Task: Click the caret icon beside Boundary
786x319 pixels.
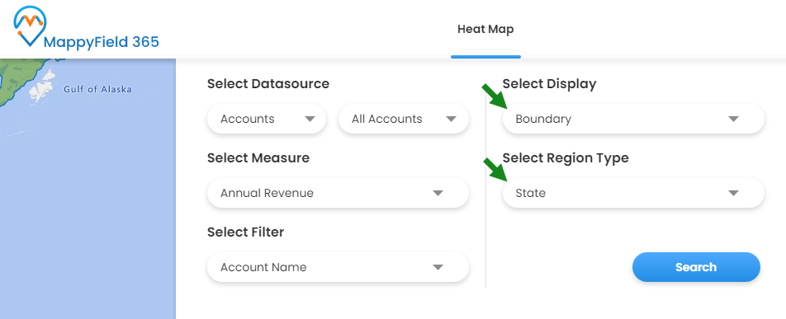Action: [733, 120]
